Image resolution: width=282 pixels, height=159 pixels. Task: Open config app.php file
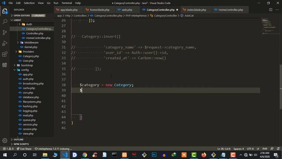tap(28, 75)
